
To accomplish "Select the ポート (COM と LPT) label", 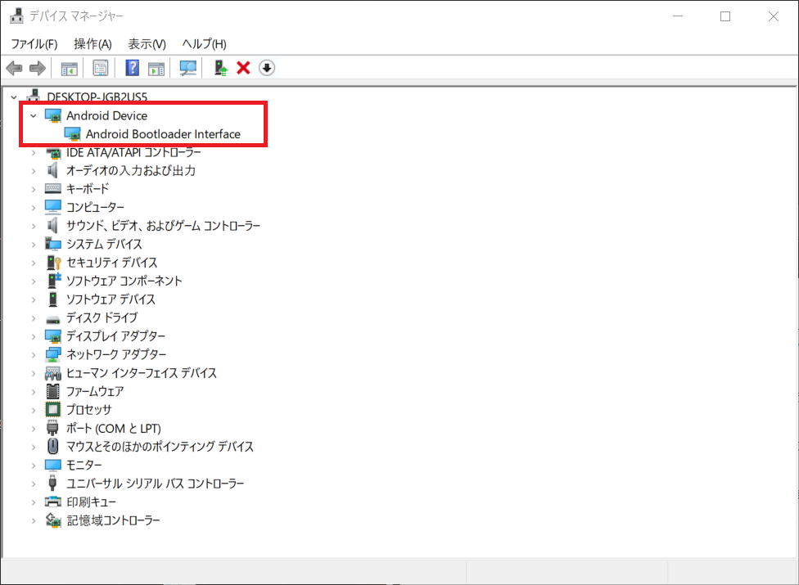I will 114,428.
